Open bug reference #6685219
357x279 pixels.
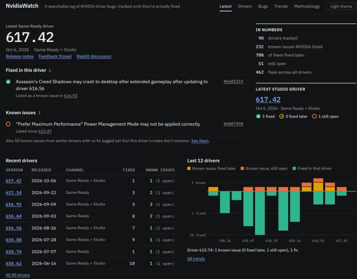click(x=233, y=82)
